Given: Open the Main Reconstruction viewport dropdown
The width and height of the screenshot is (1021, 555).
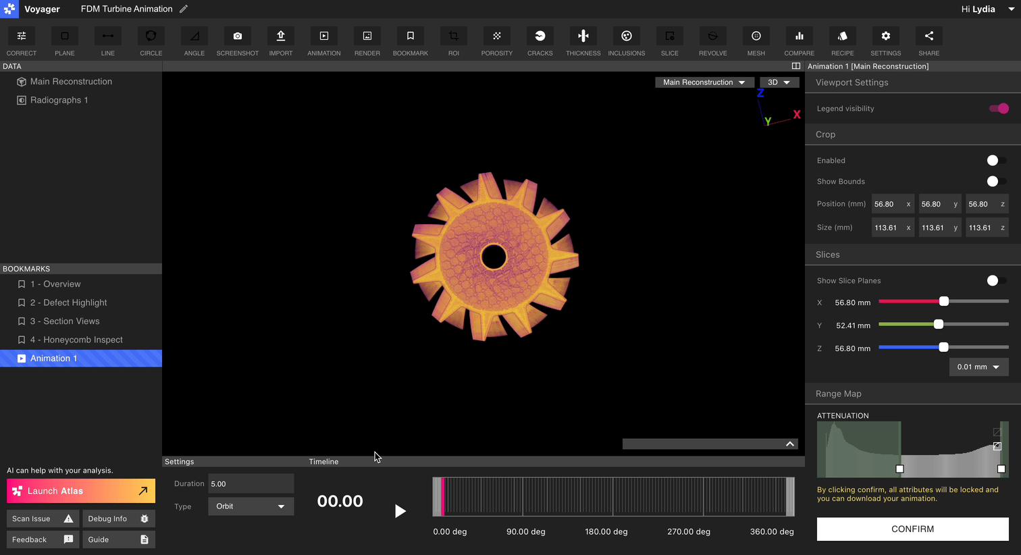Looking at the screenshot, I should pyautogui.click(x=704, y=82).
